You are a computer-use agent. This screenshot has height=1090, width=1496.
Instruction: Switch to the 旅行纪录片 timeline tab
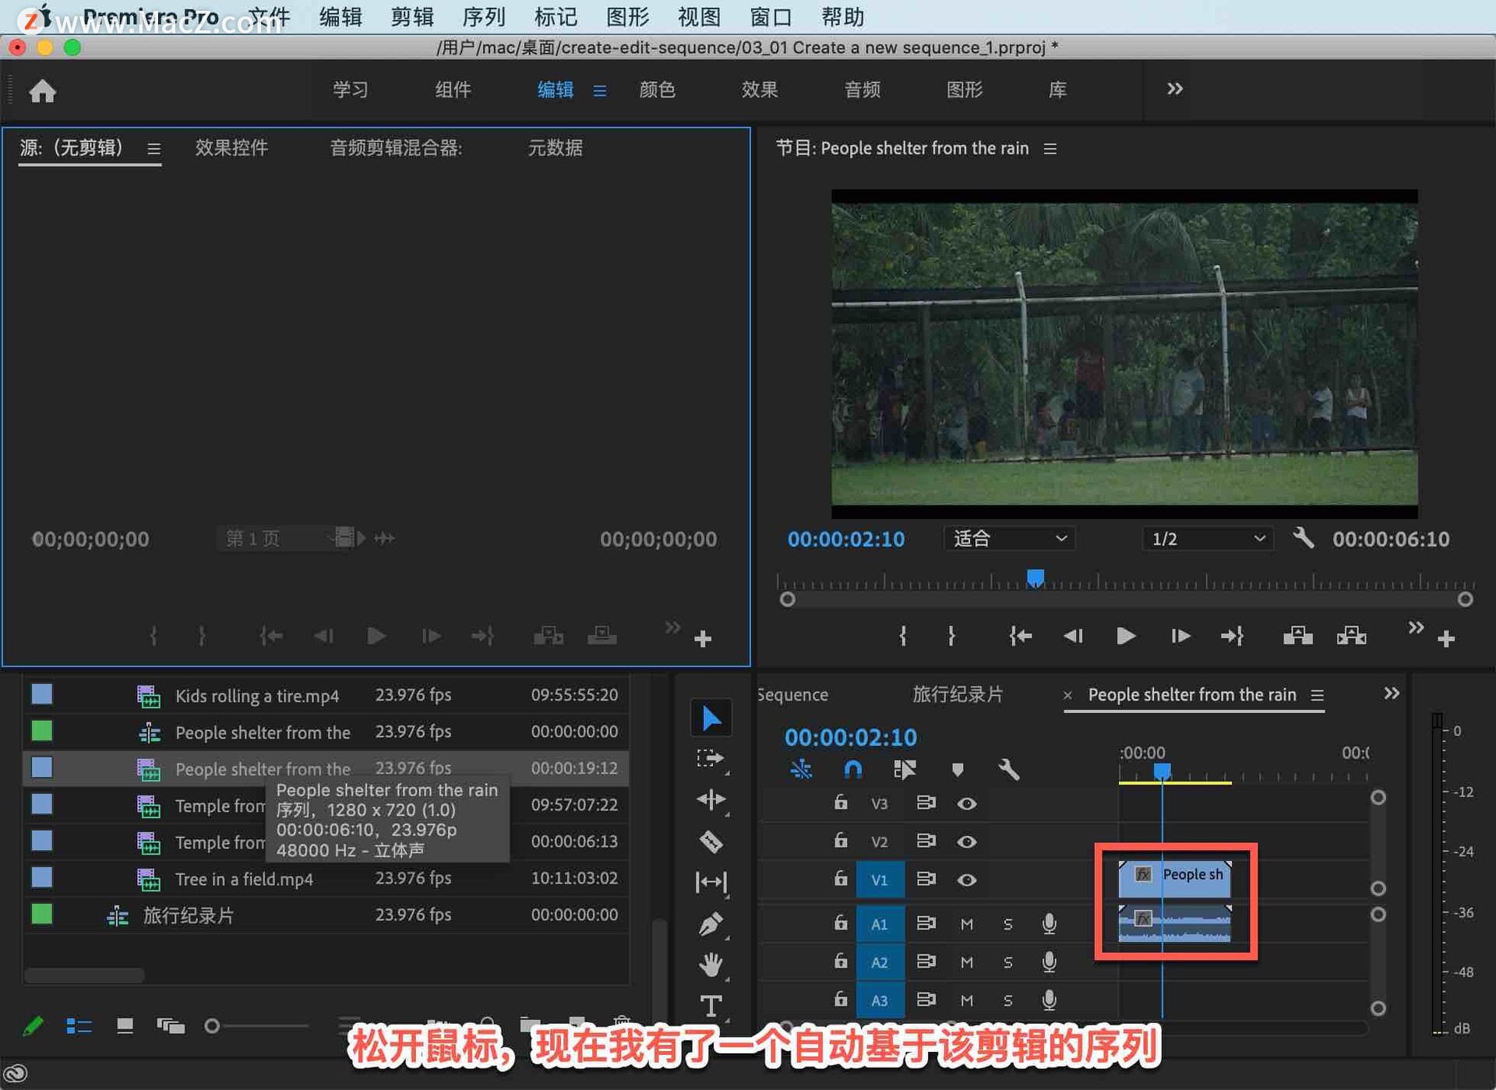pyautogui.click(x=957, y=694)
